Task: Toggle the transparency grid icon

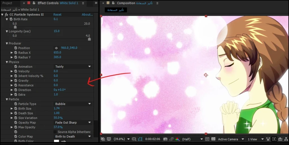Action: click(x=213, y=139)
